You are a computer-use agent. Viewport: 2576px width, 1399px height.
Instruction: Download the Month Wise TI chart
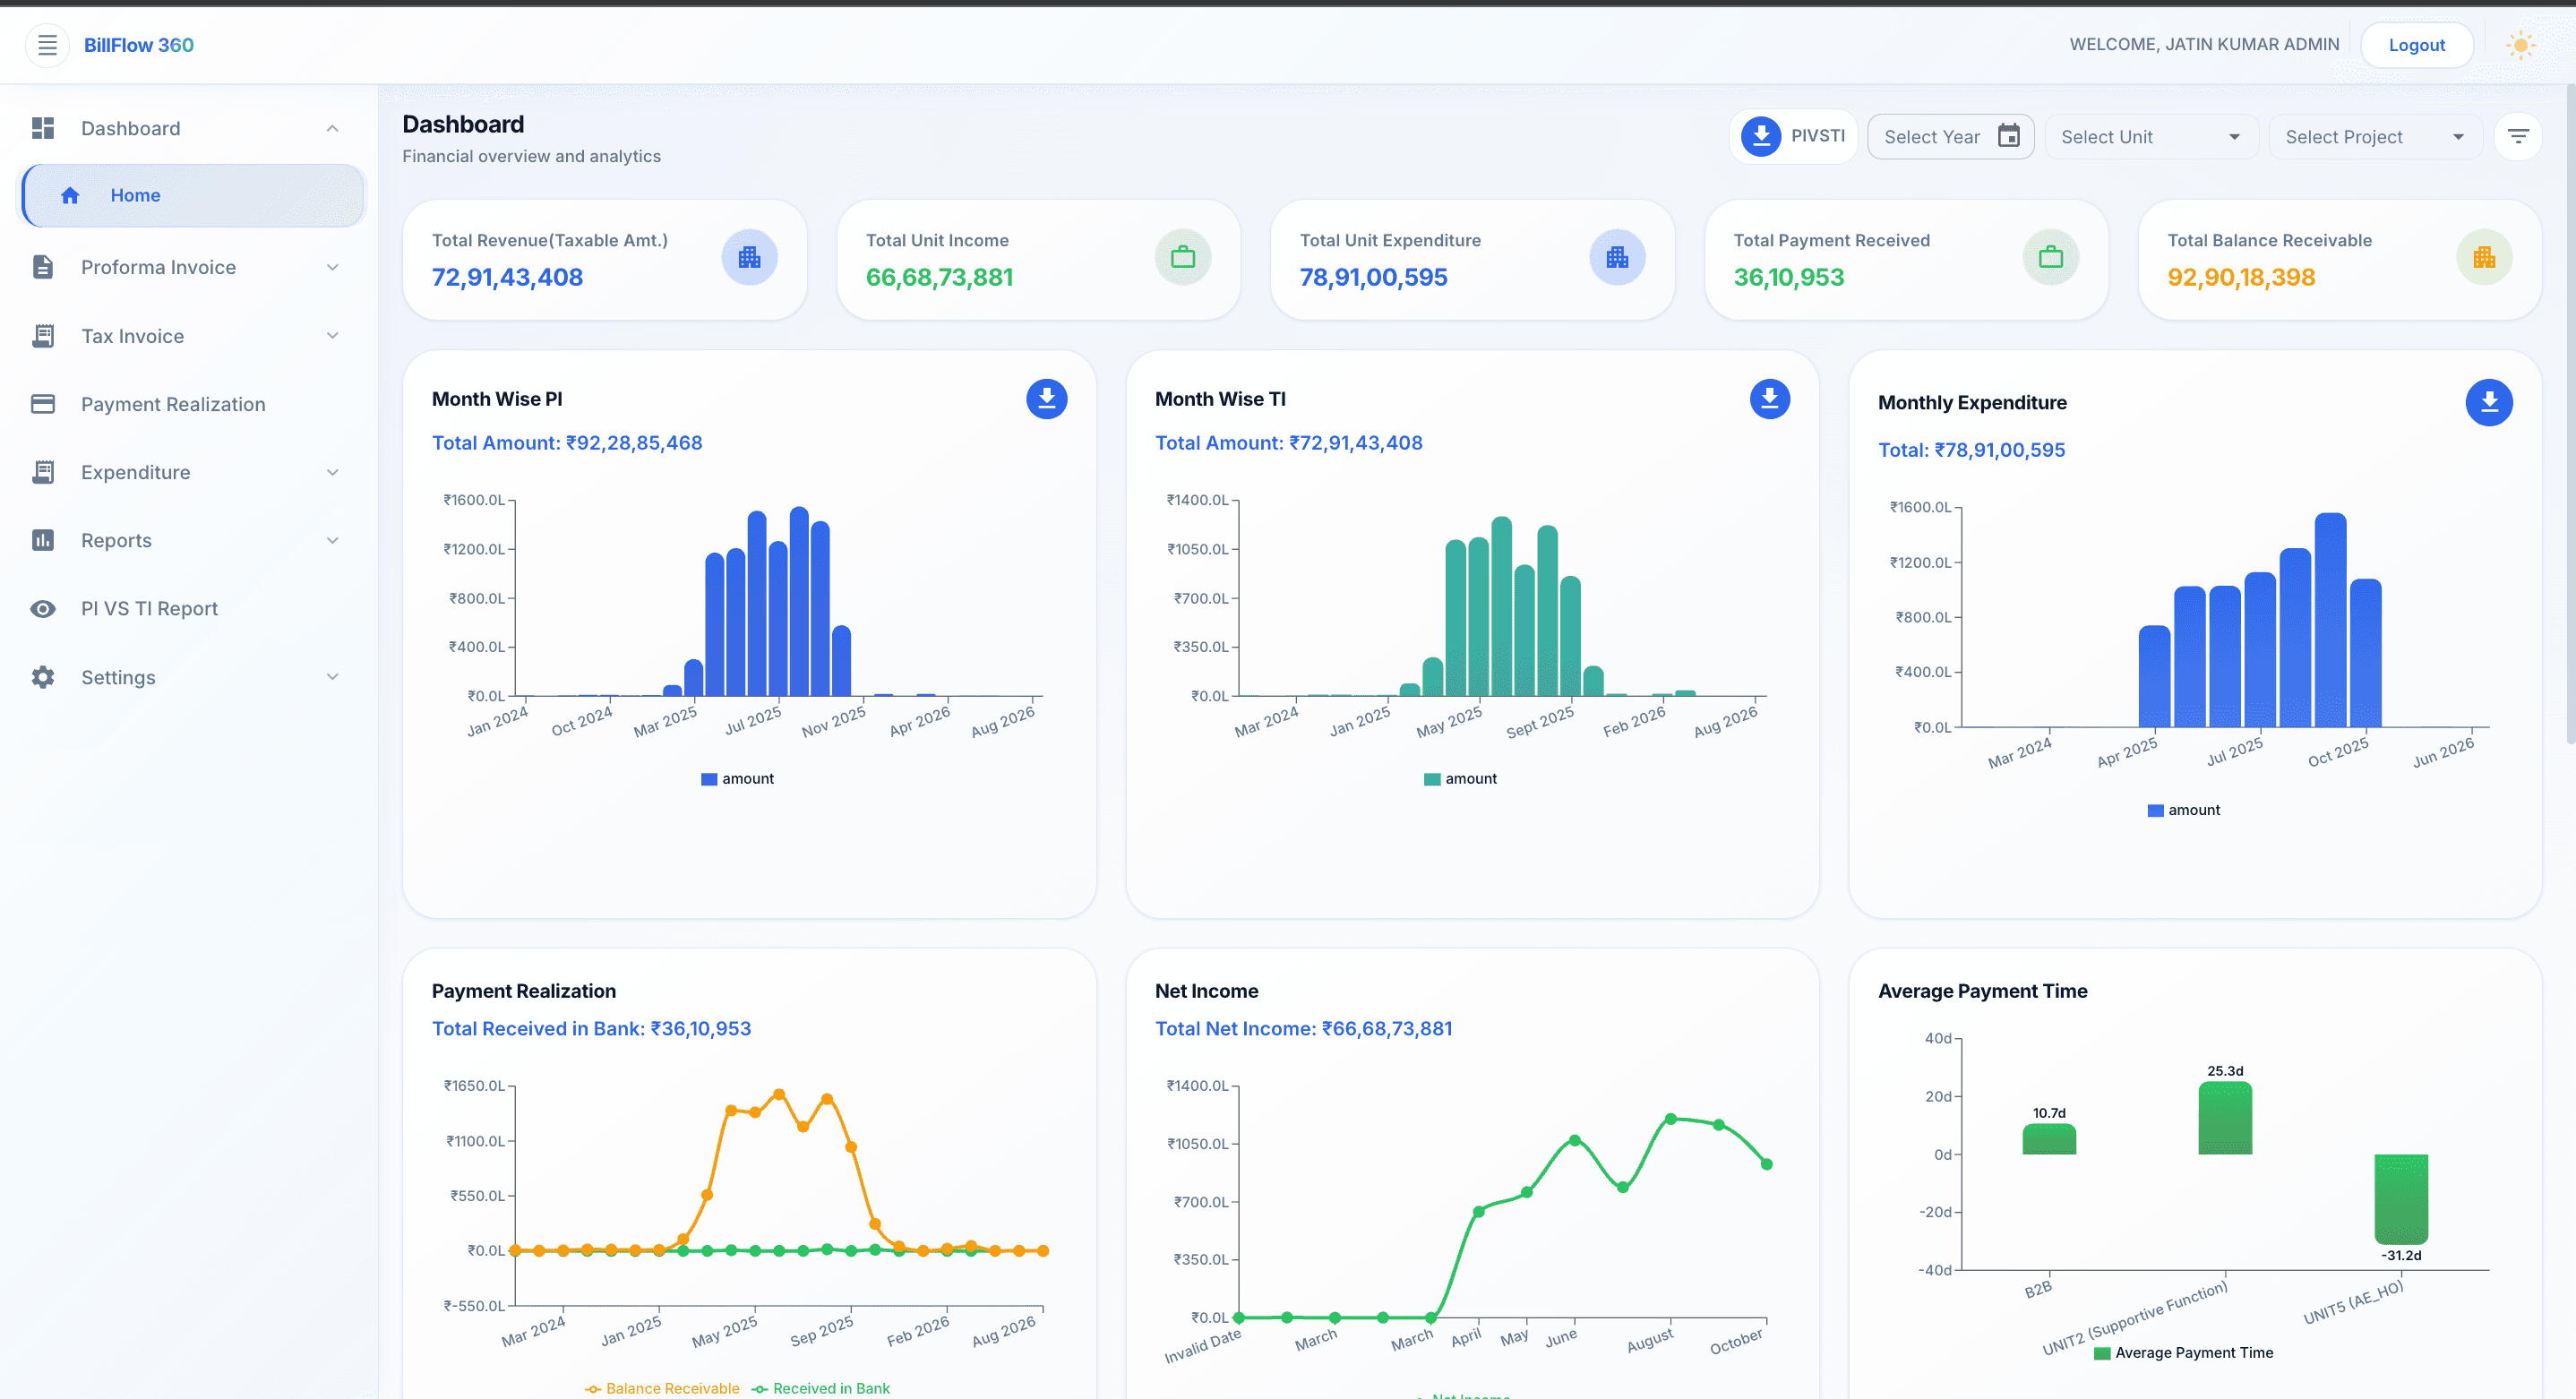click(1769, 399)
